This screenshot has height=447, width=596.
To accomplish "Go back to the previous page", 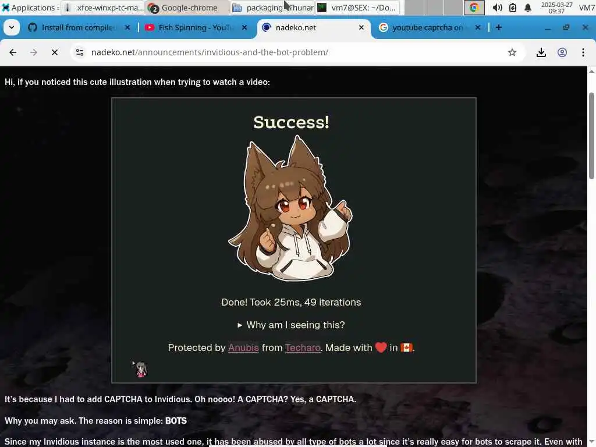I will pyautogui.click(x=13, y=52).
